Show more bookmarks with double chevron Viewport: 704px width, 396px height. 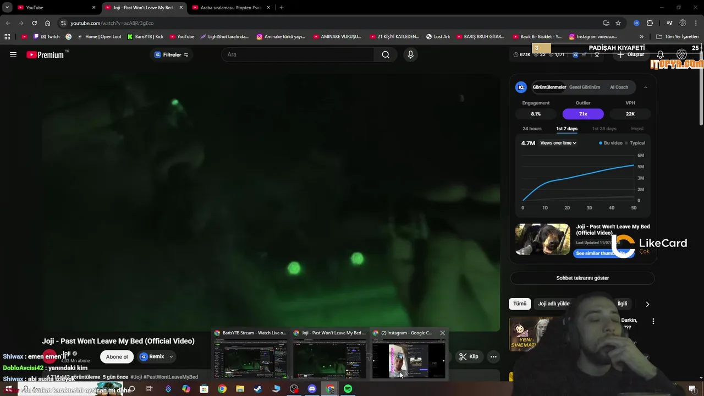click(x=641, y=37)
